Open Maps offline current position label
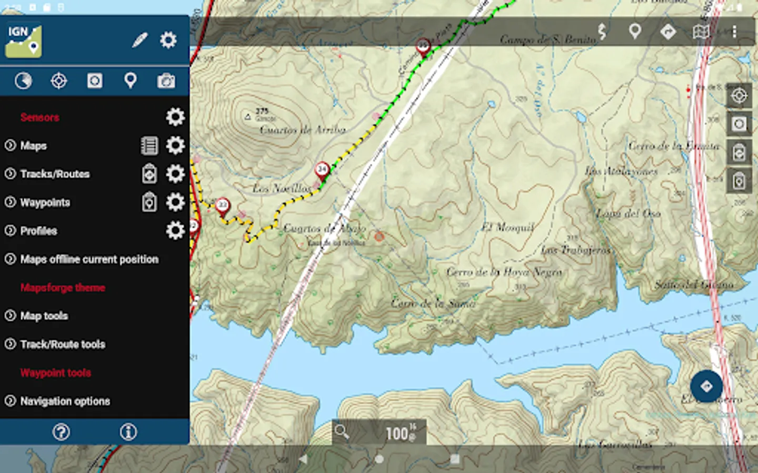 89,259
